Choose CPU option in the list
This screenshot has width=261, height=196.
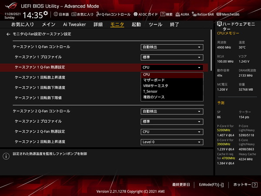[172, 74]
